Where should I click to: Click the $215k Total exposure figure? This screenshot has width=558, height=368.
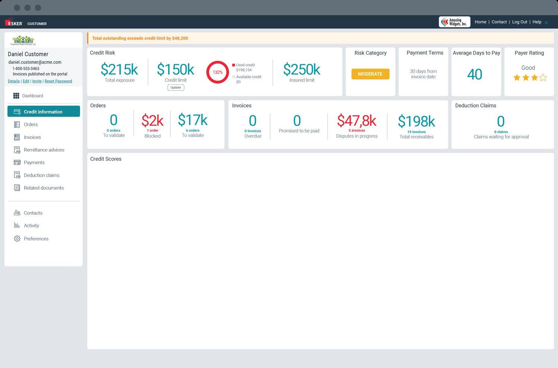[119, 70]
